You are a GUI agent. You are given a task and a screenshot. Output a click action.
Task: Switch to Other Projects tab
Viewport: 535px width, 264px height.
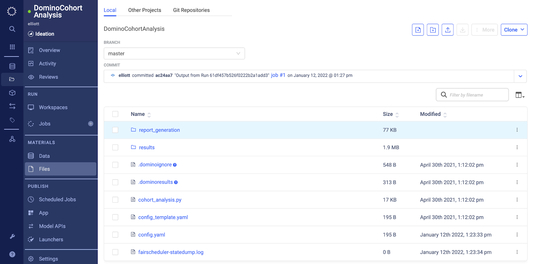145,10
